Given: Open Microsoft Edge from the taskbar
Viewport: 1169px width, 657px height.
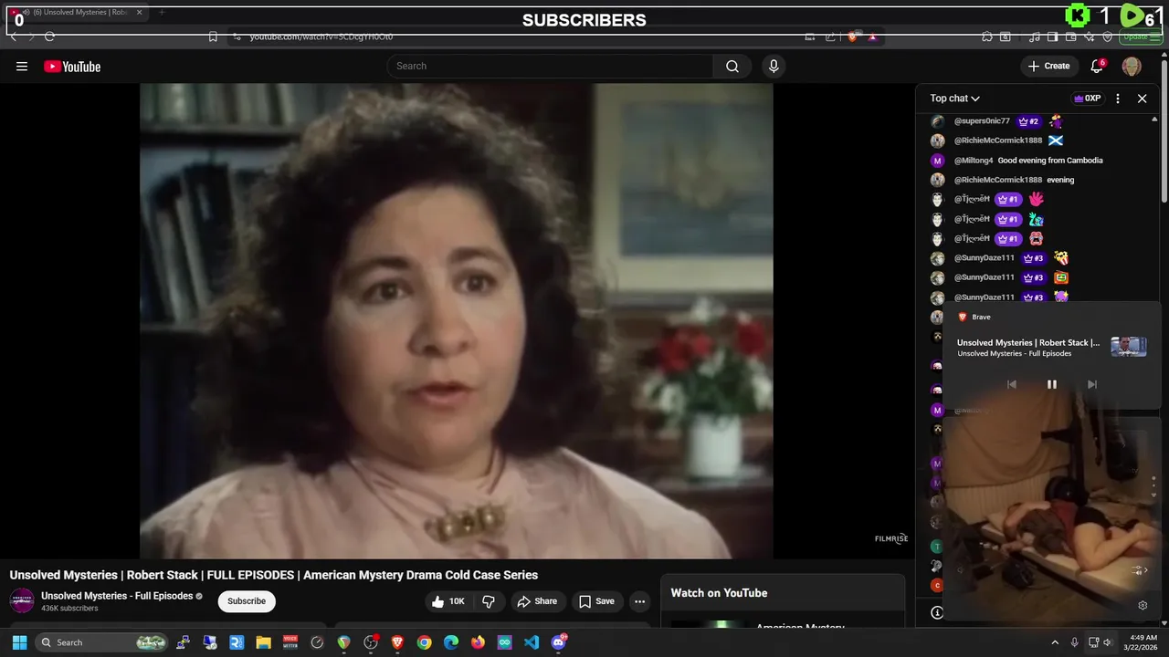Looking at the screenshot, I should [451, 642].
